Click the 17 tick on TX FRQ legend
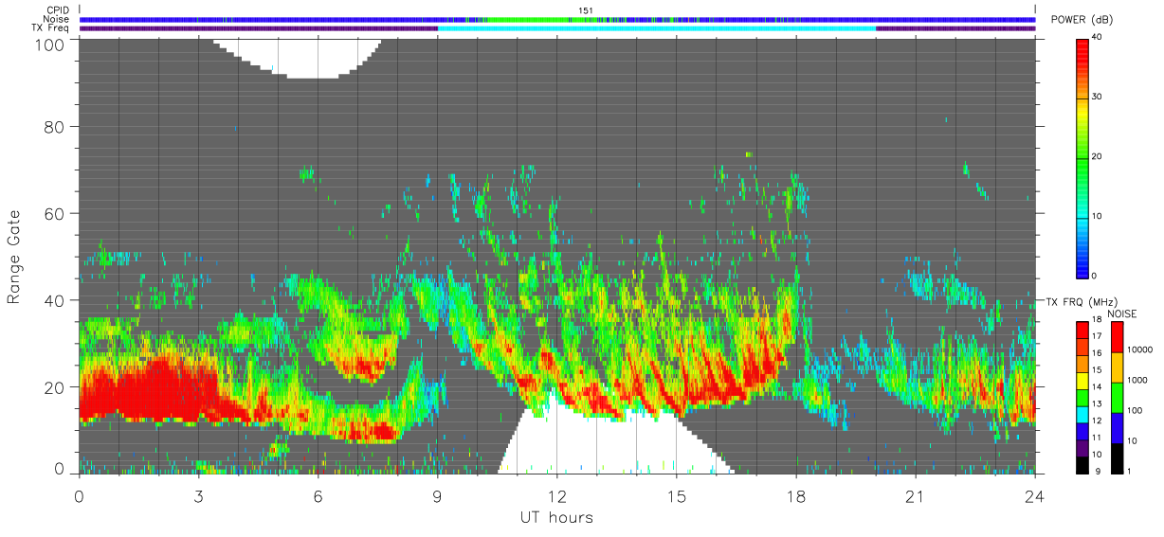The height and width of the screenshot is (537, 1164). pos(1099,336)
